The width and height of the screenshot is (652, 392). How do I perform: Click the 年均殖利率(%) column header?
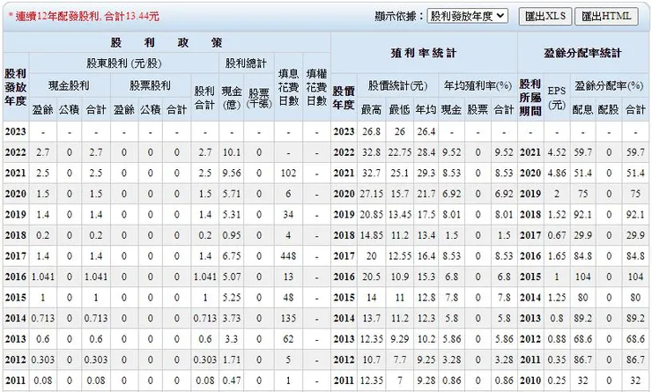pos(478,85)
